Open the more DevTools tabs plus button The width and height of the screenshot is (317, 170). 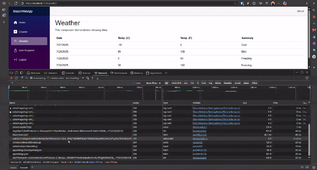[166, 73]
